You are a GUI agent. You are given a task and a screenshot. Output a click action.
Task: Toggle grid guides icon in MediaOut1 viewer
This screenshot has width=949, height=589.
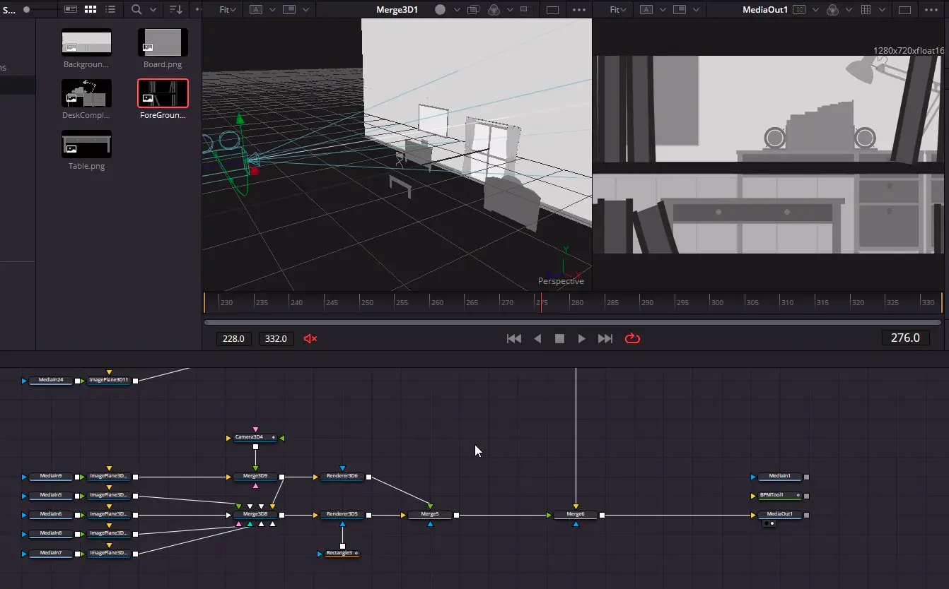tap(866, 10)
